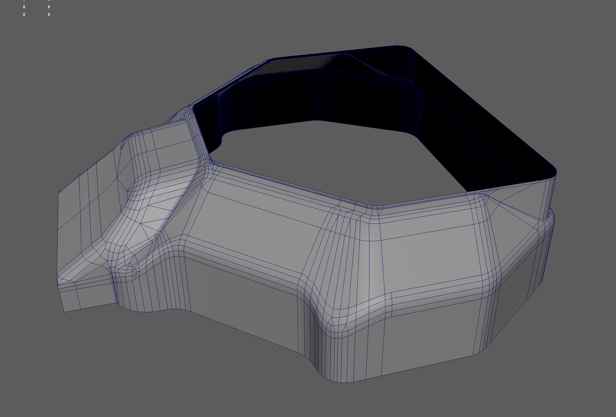Image resolution: width=616 pixels, height=417 pixels.
Task: Click bottom-row right-column 0 in heads-up display
Action: pos(49,15)
